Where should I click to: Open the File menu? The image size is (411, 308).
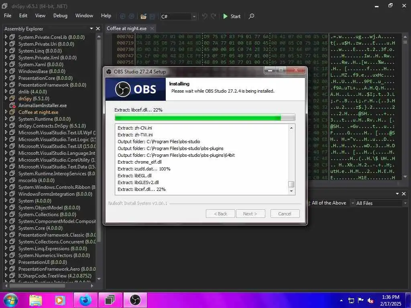click(8, 16)
